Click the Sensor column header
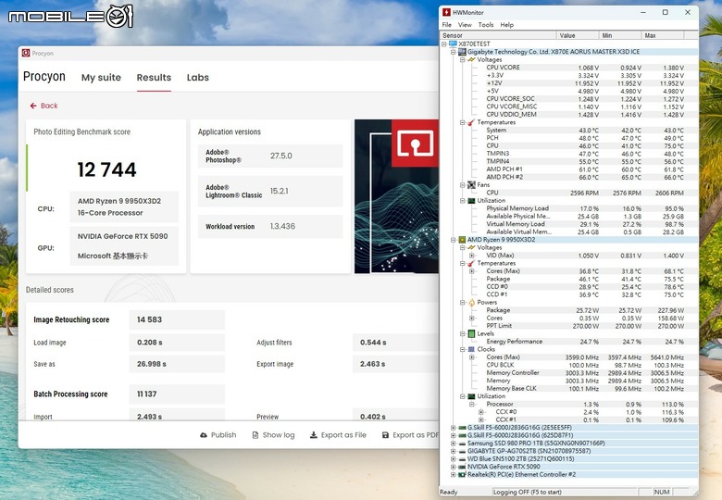The width and height of the screenshot is (722, 500). pos(498,35)
